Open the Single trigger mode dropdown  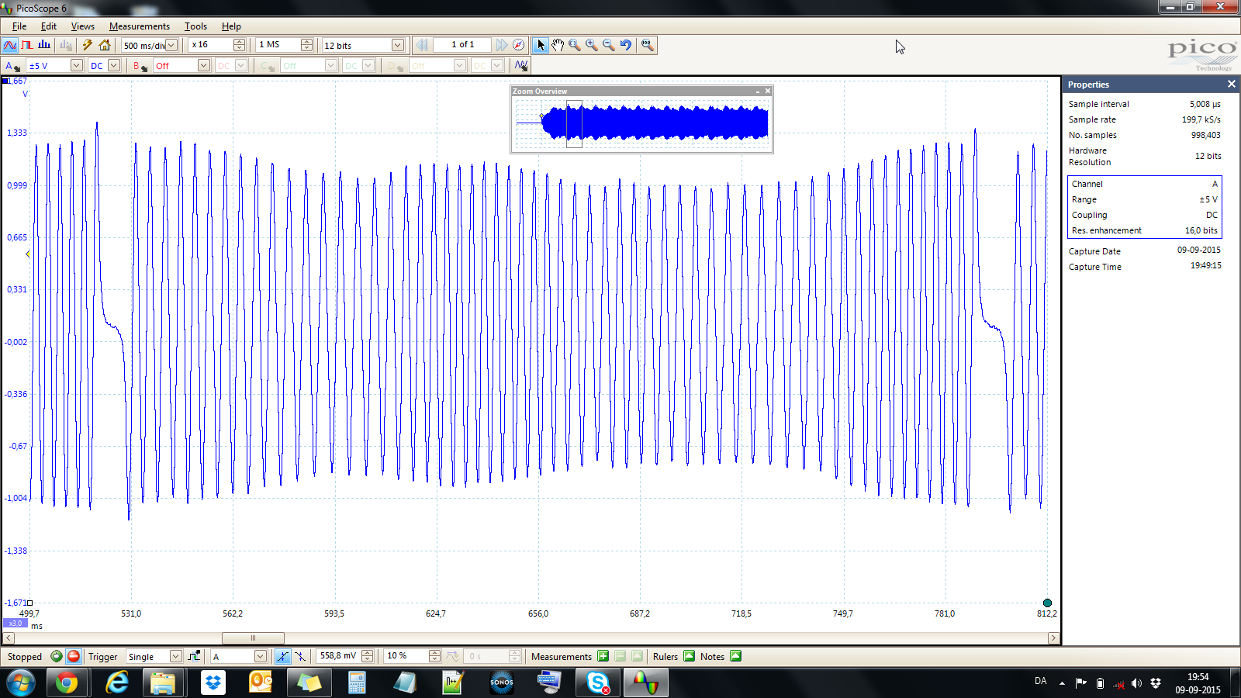[x=175, y=656]
